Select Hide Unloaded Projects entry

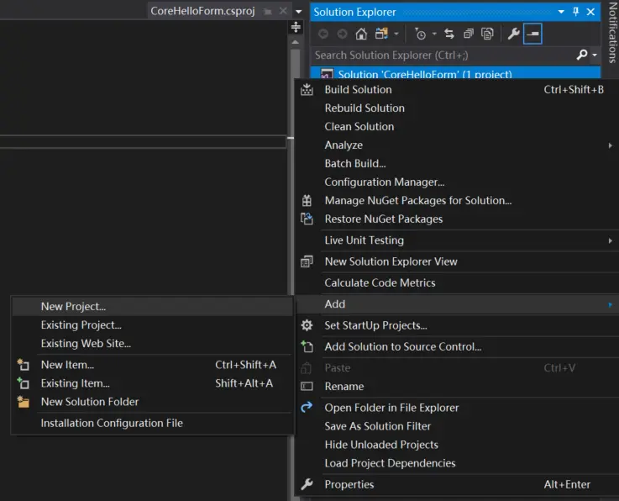pyautogui.click(x=457, y=445)
